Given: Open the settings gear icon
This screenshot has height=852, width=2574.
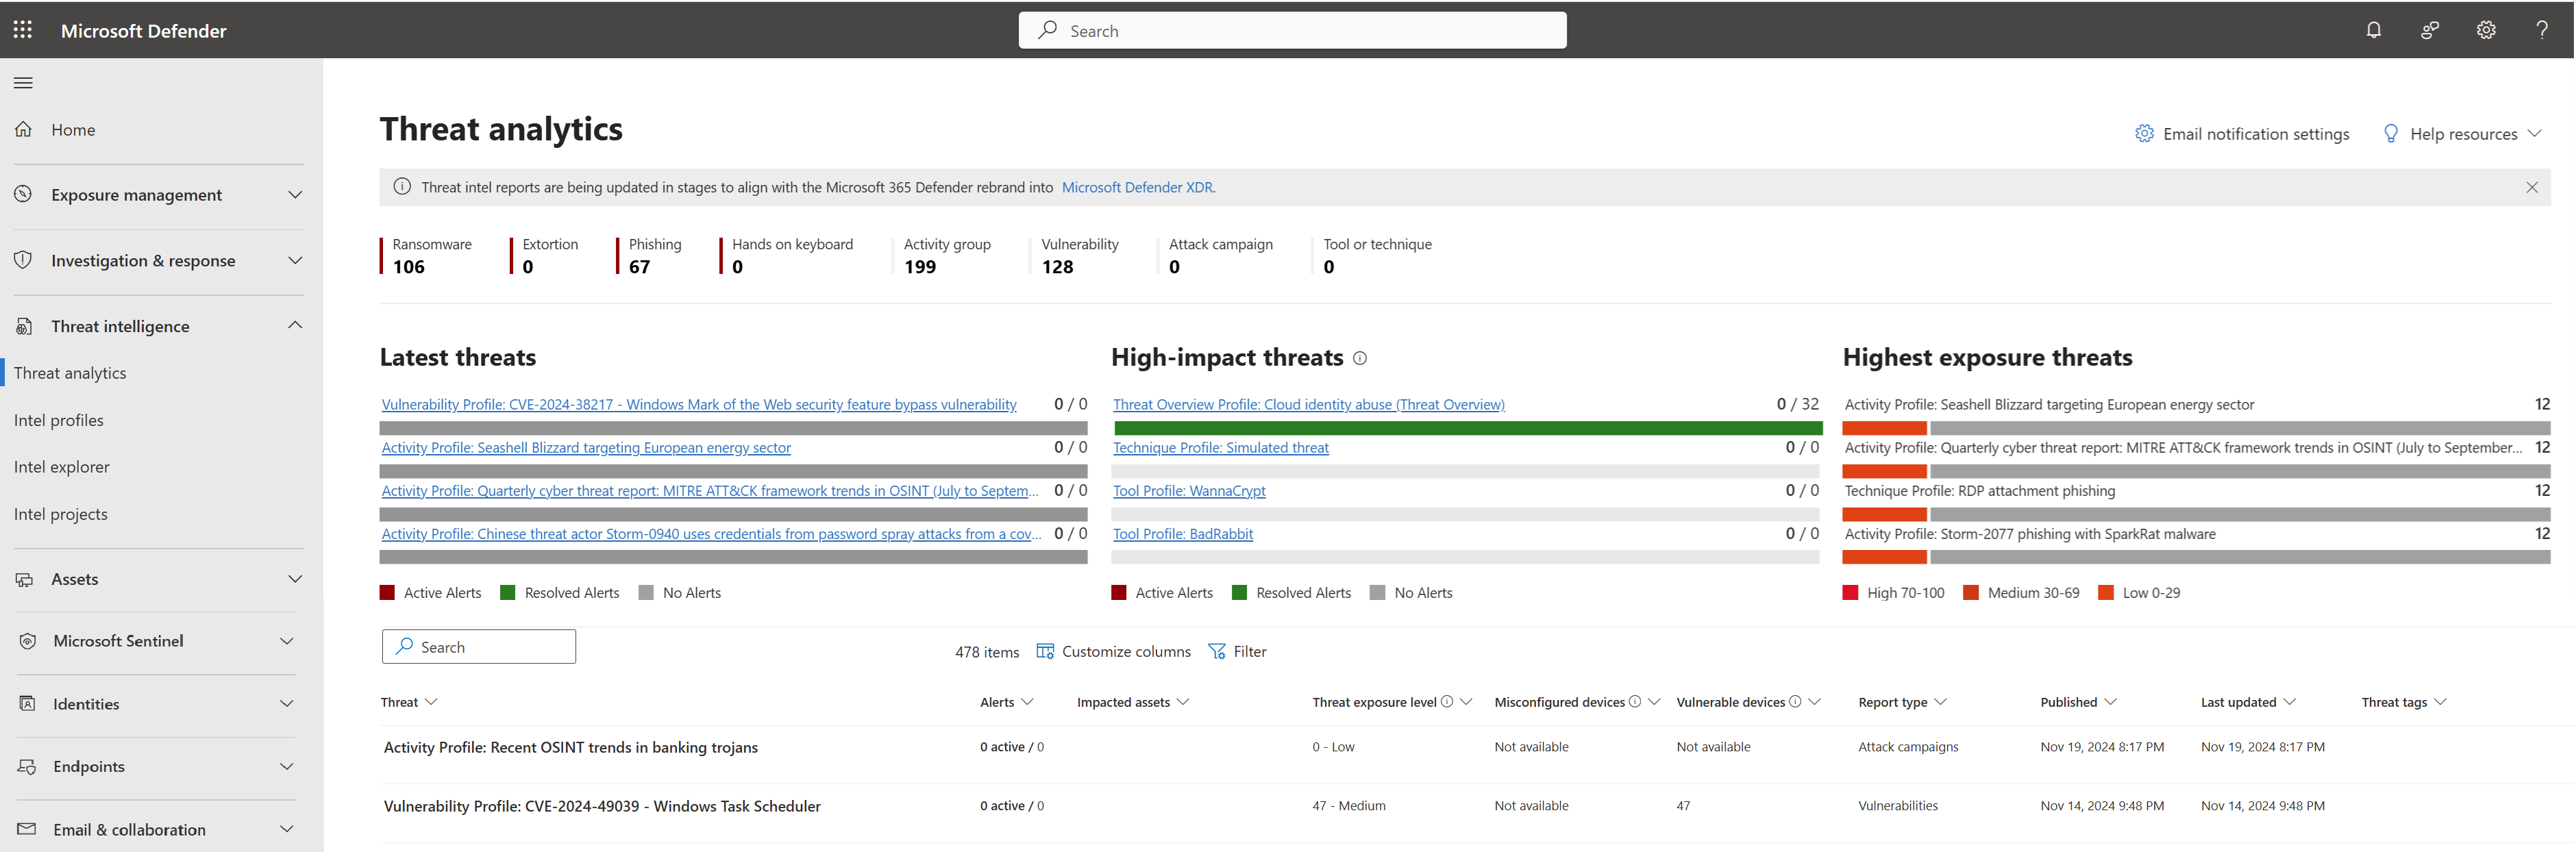Looking at the screenshot, I should (x=2485, y=30).
